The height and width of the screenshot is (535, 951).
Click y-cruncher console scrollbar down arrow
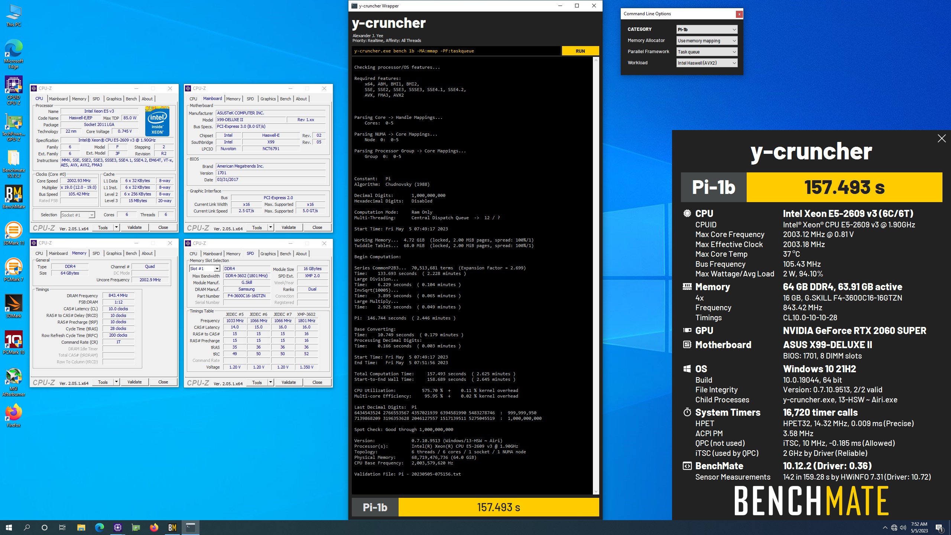596,492
